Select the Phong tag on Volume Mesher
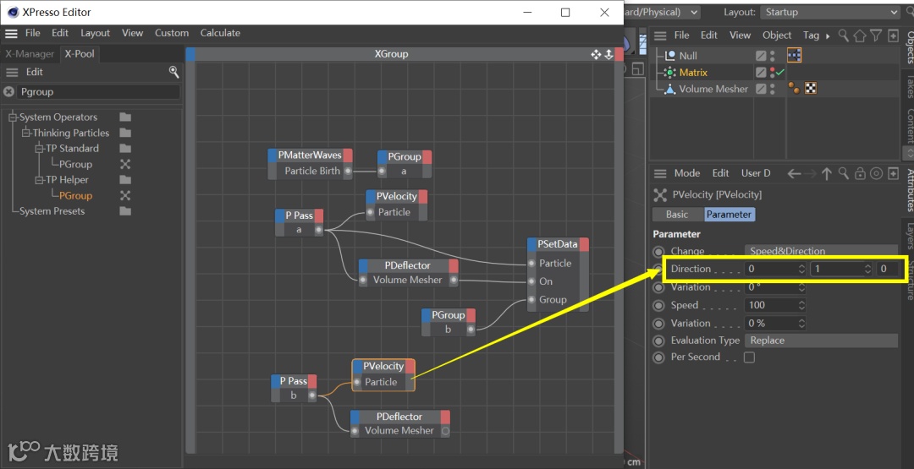This screenshot has height=469, width=914. tap(794, 89)
